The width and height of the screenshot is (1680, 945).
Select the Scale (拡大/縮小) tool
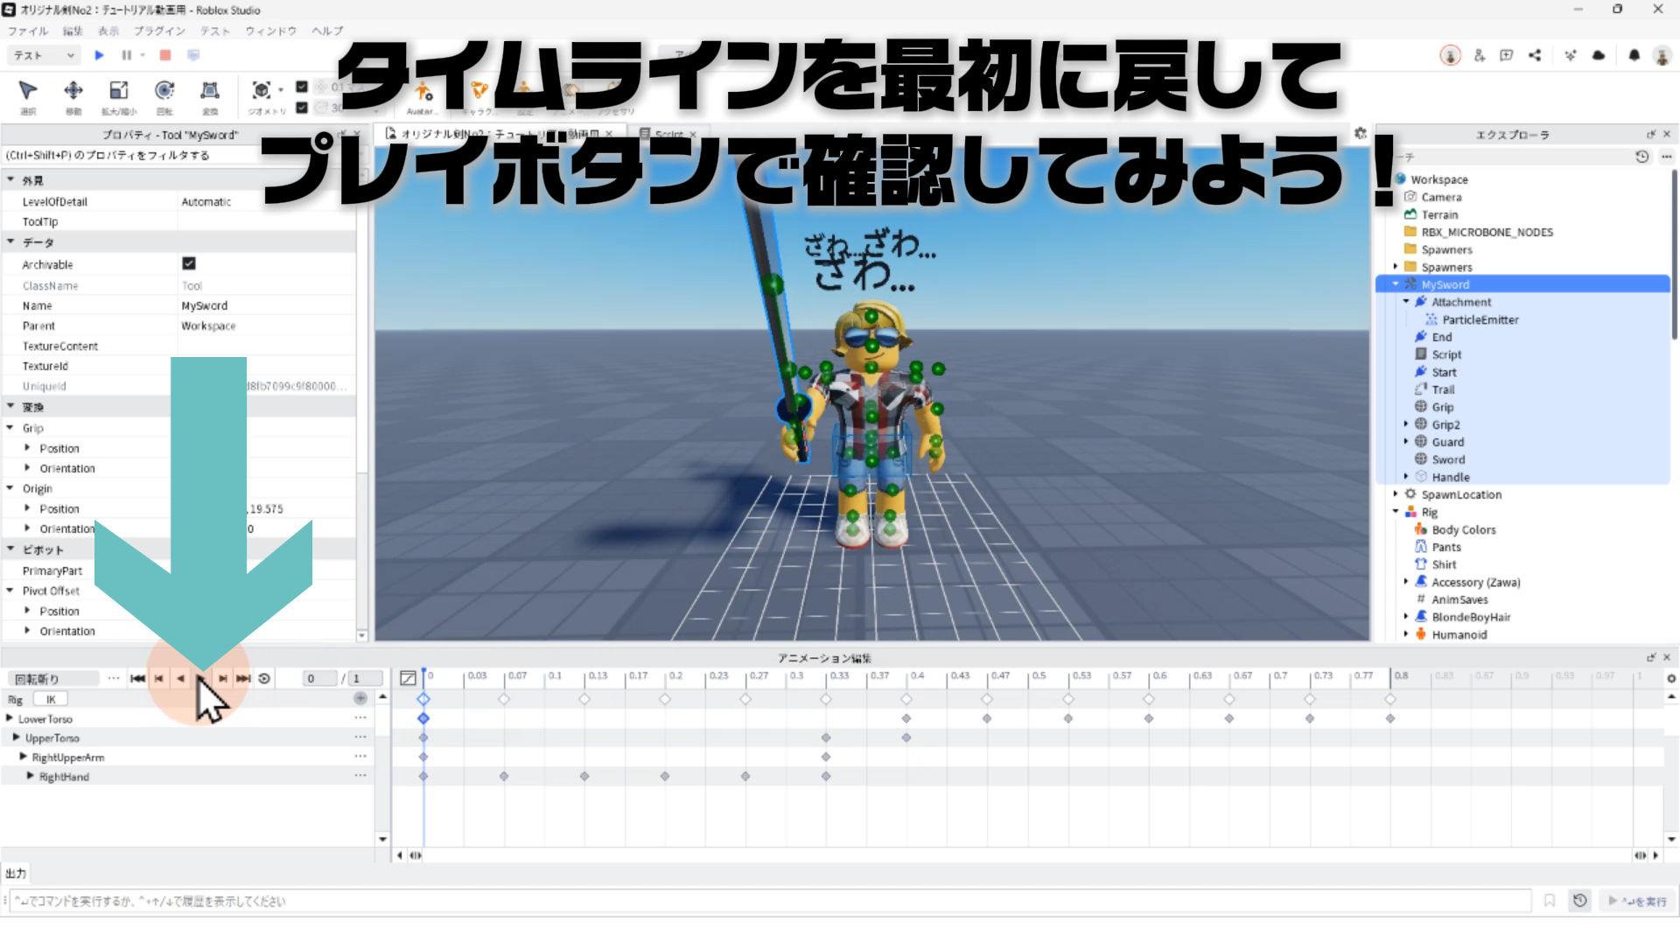[x=119, y=92]
